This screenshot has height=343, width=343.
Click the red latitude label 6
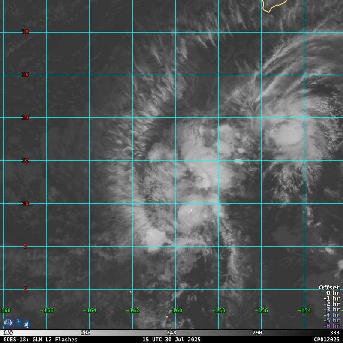pos(25,289)
